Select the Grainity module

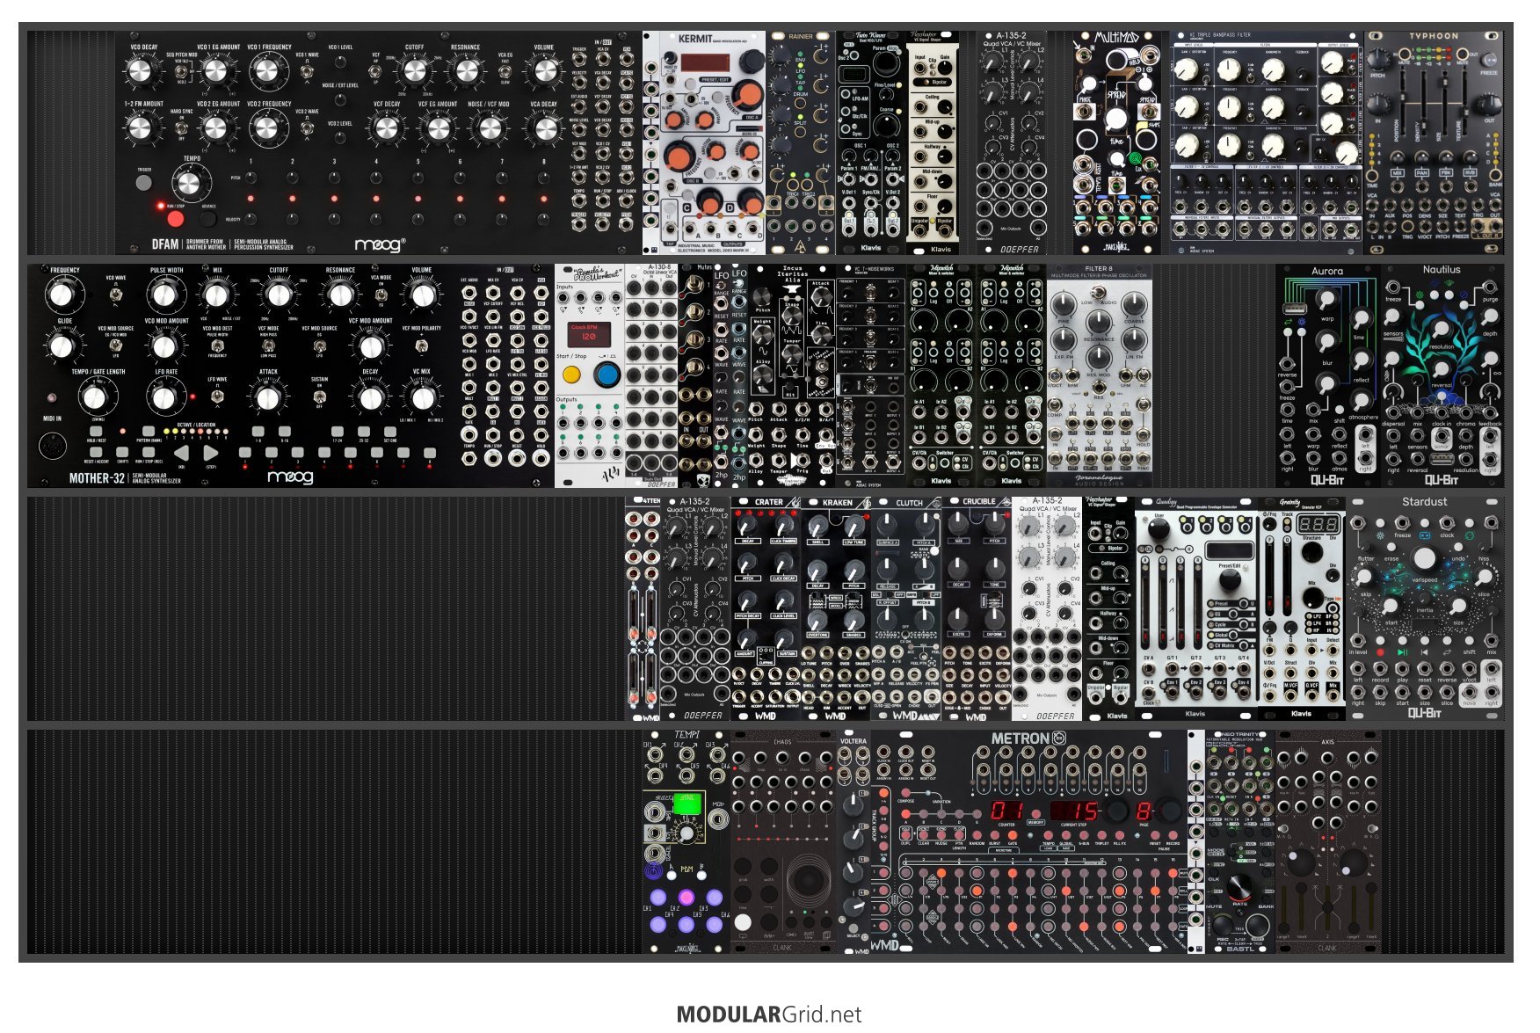pos(1301,608)
